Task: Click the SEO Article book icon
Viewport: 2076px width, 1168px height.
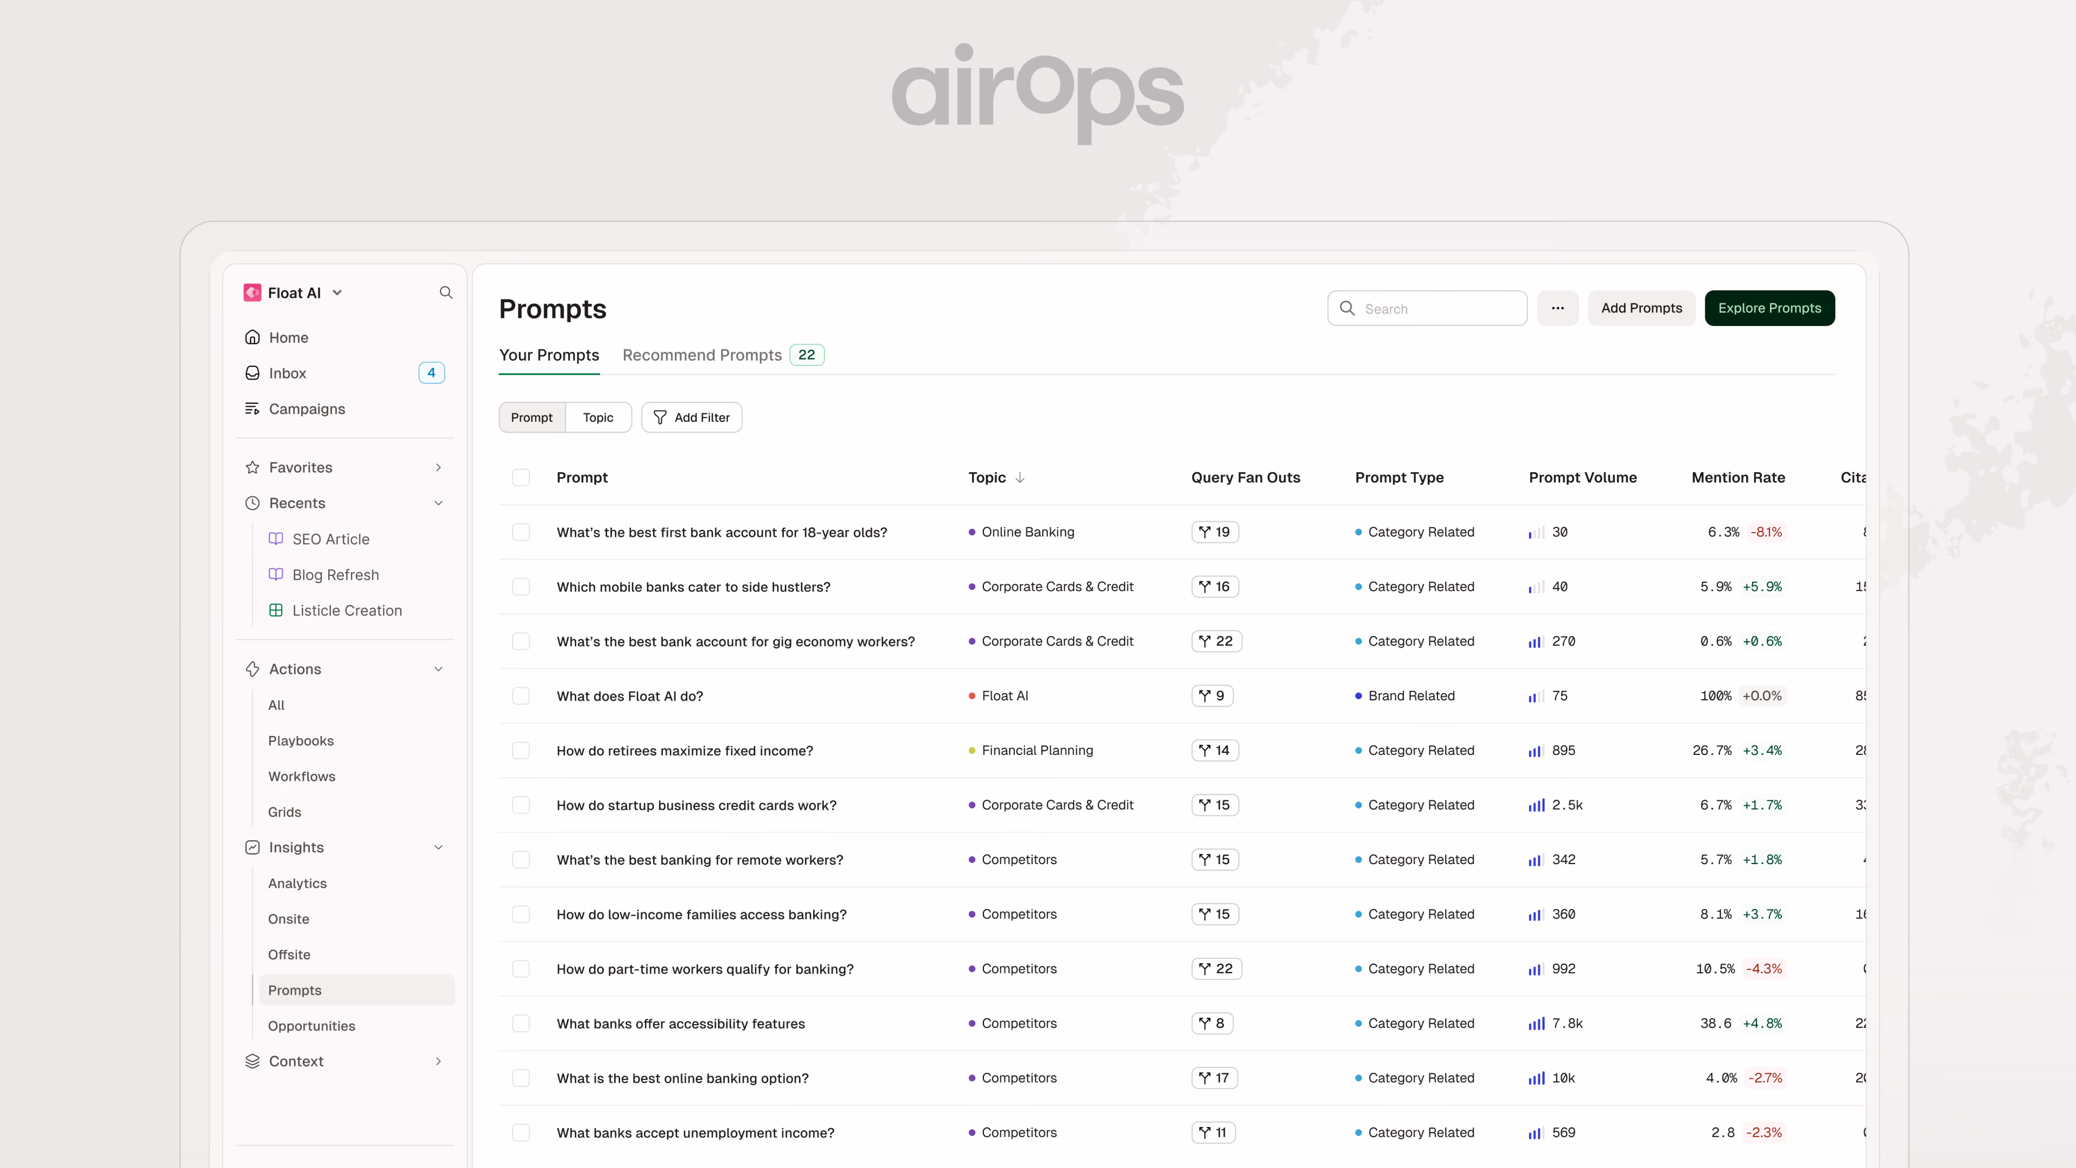Action: 276,539
